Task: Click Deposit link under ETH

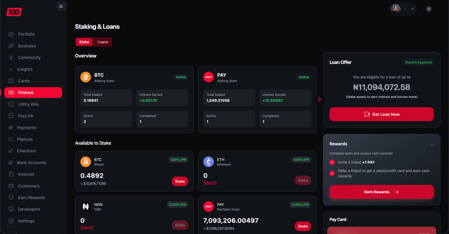Action: coord(210,182)
